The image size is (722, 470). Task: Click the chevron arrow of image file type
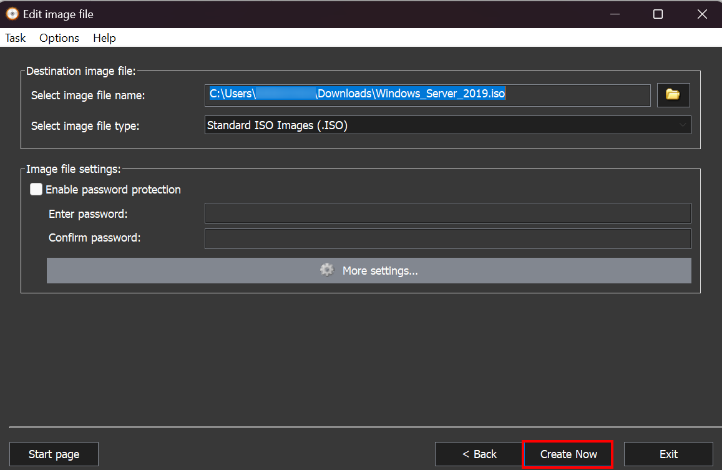[x=682, y=125]
